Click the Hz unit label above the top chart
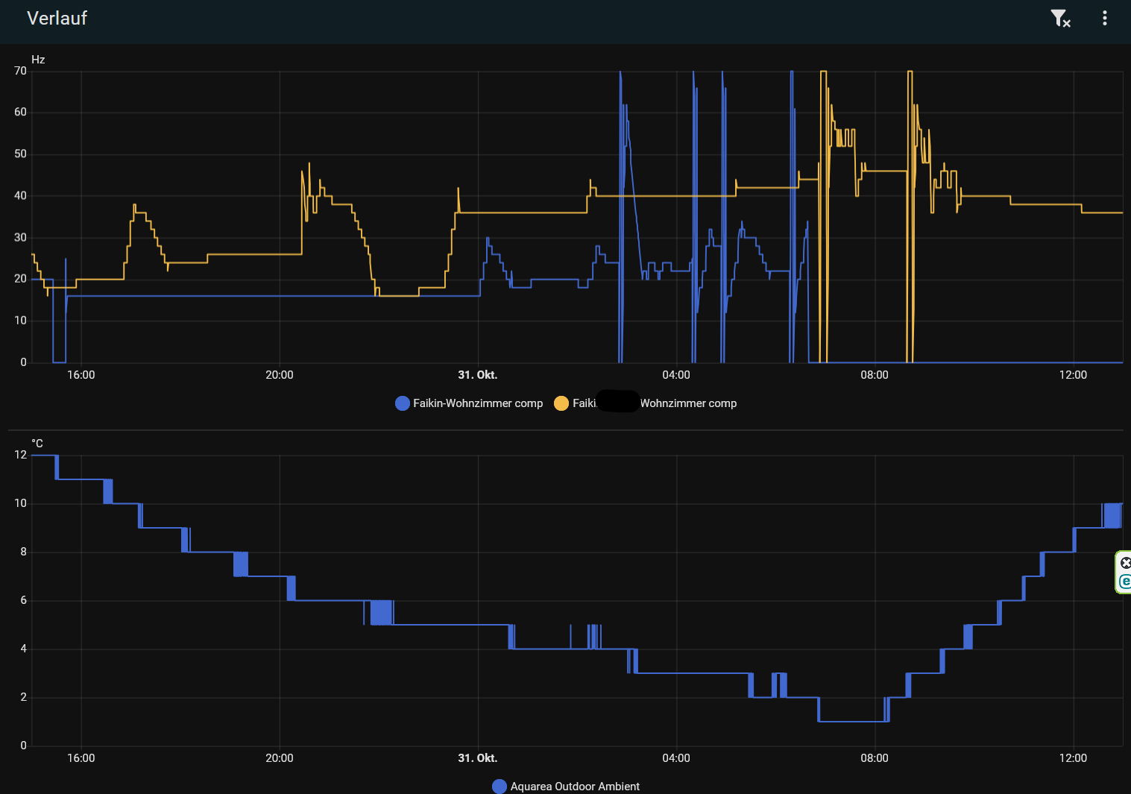1131x794 pixels. tap(38, 60)
